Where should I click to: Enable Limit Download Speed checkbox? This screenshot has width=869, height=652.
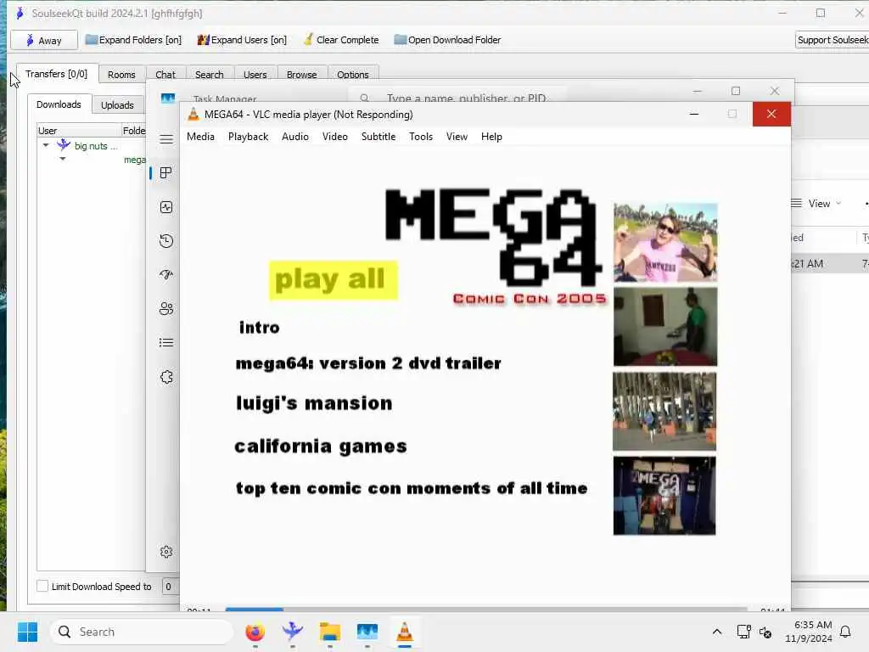(42, 586)
